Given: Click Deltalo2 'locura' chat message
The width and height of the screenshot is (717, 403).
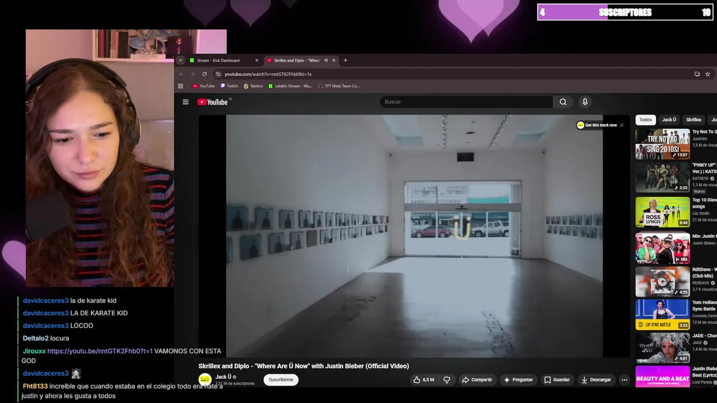Looking at the screenshot, I should click(59, 338).
